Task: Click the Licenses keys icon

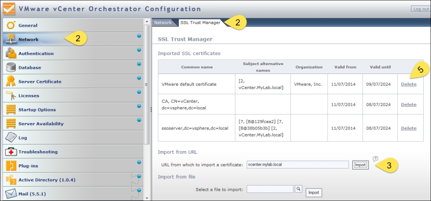Action: click(11, 96)
